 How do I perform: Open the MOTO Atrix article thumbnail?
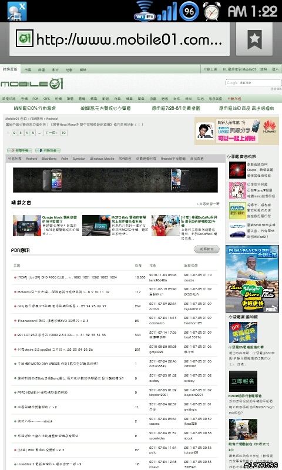pos(96,226)
